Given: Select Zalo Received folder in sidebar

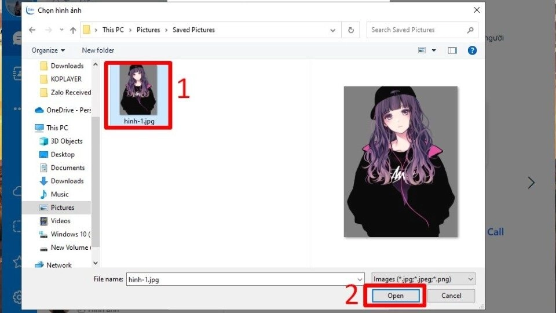Looking at the screenshot, I should pos(70,92).
